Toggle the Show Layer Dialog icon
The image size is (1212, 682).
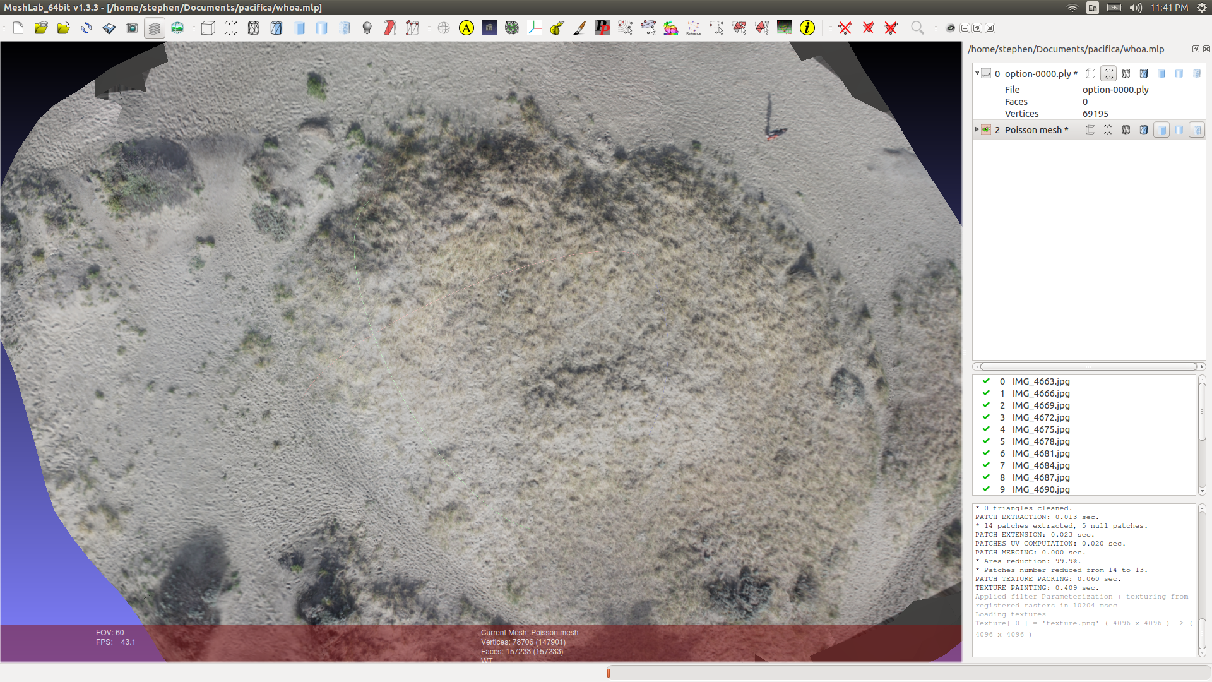pyautogui.click(x=154, y=28)
